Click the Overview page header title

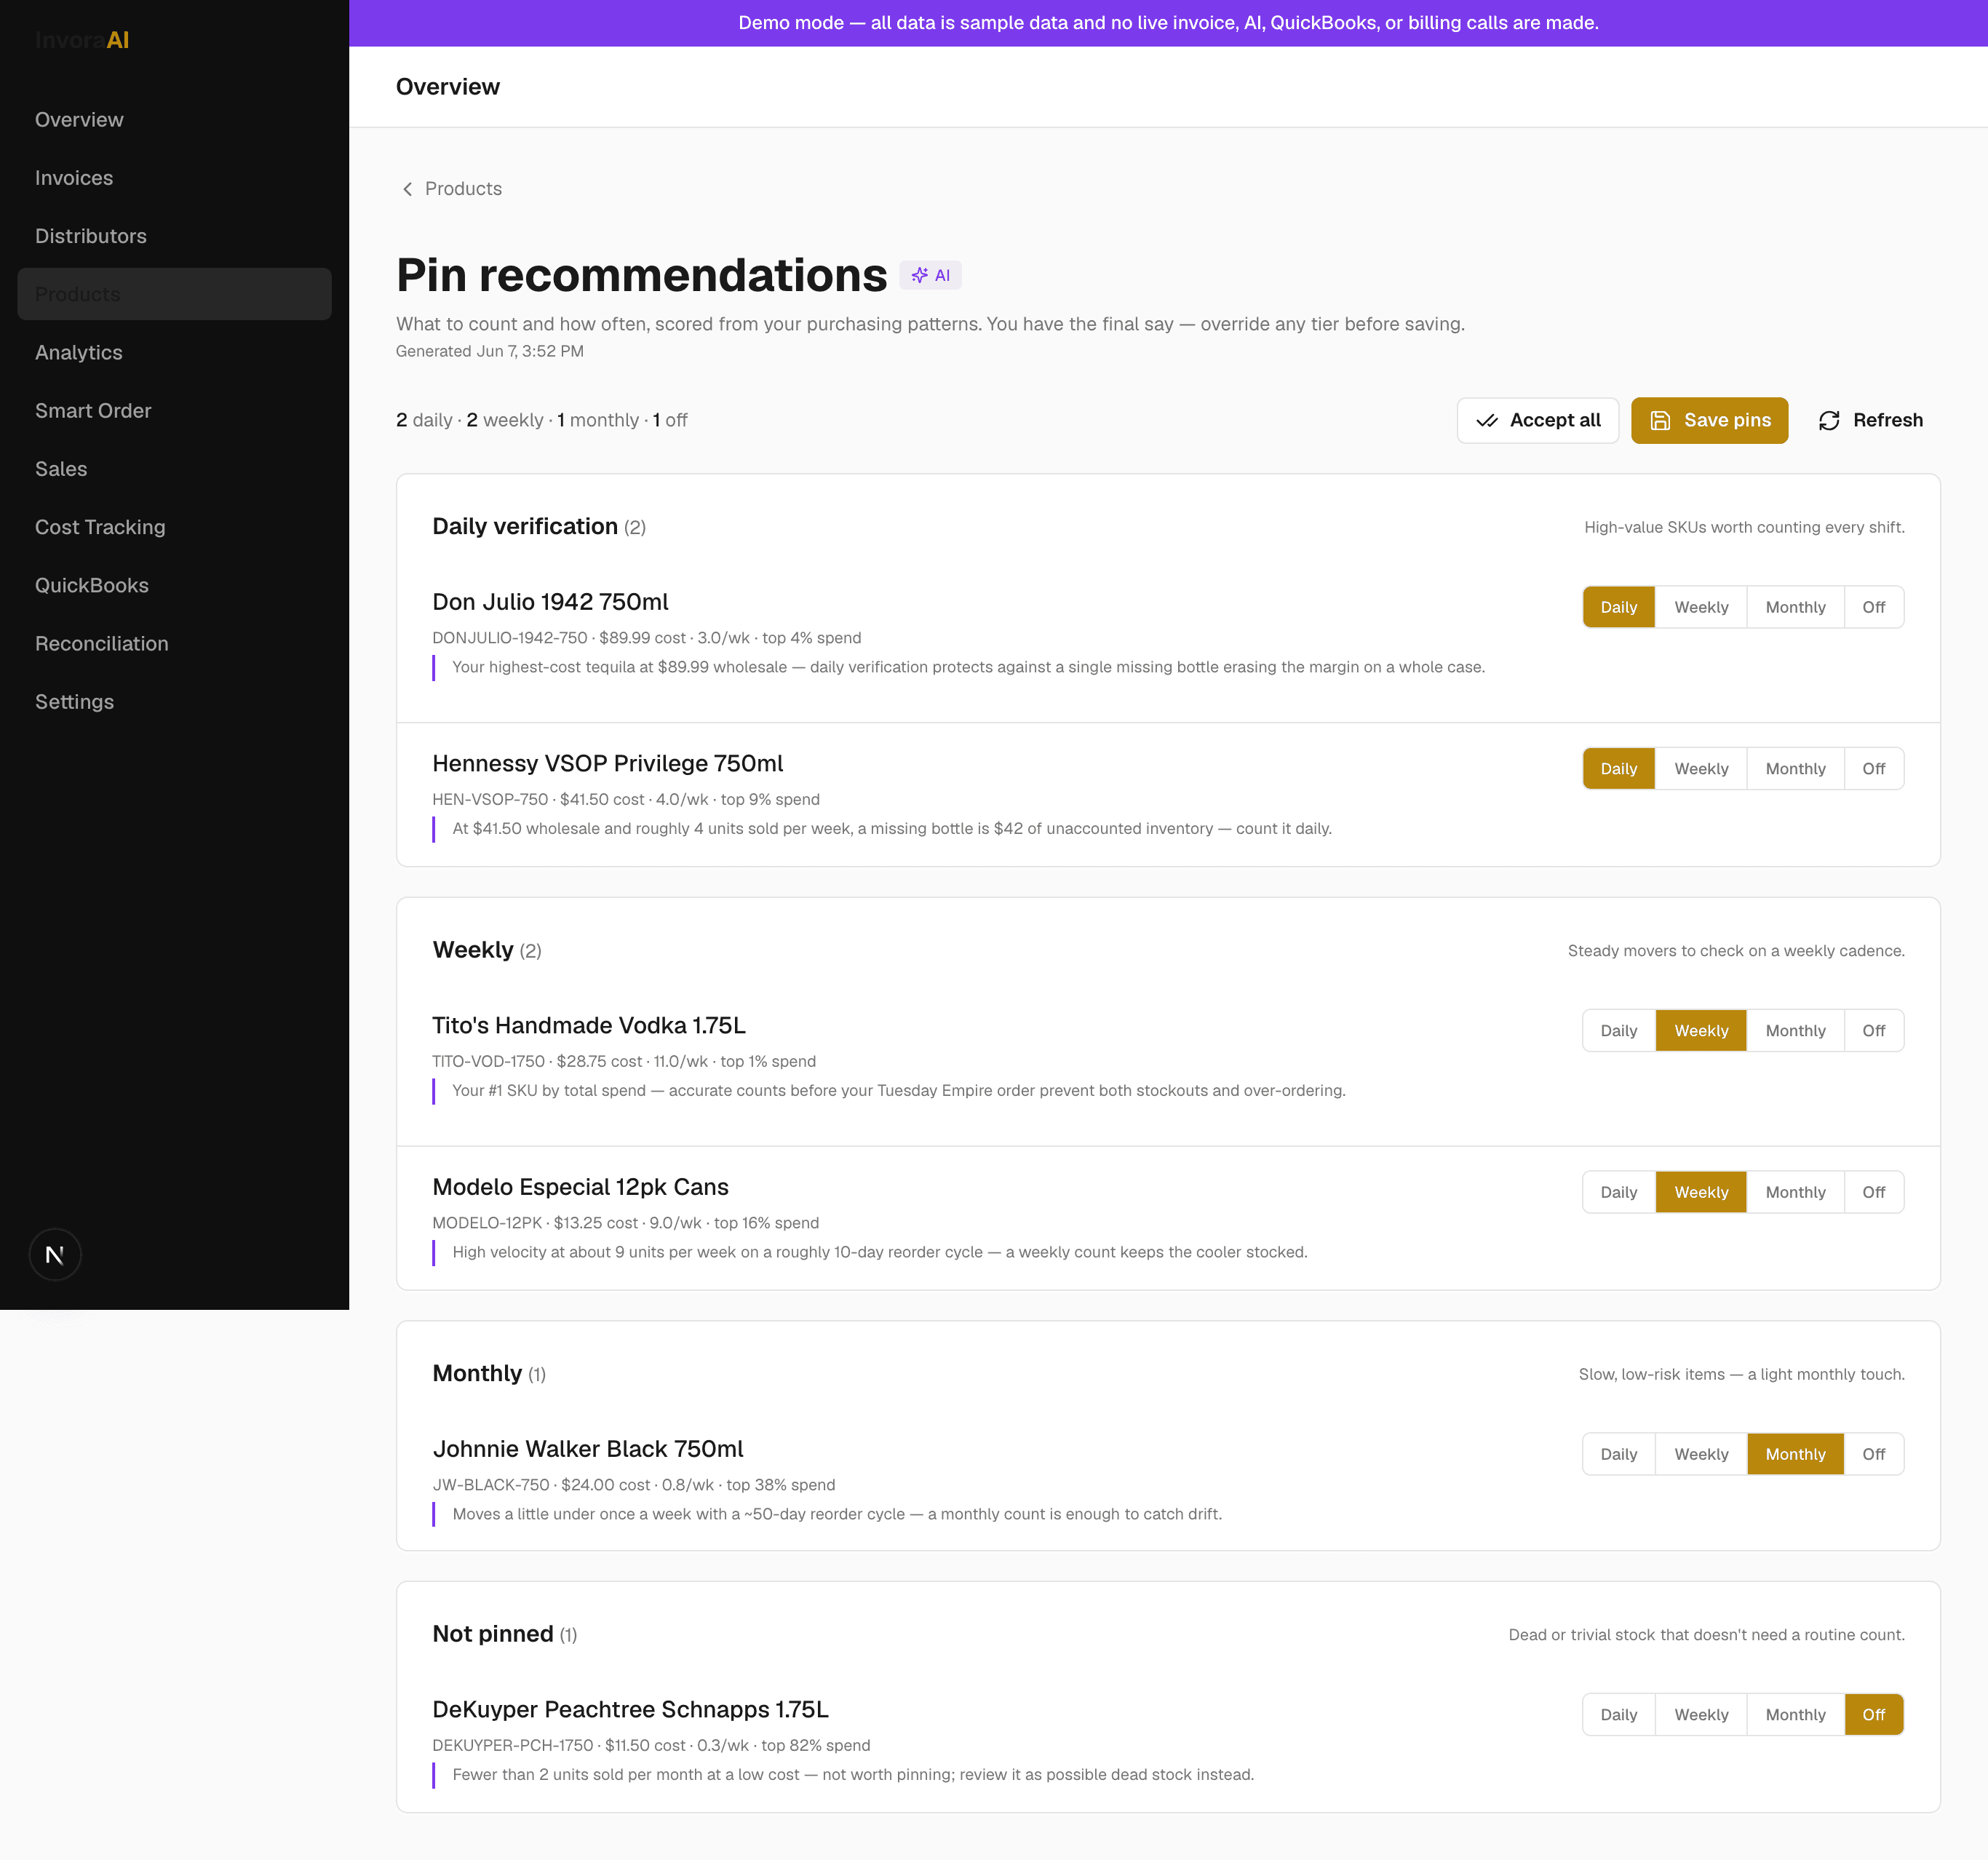[448, 87]
